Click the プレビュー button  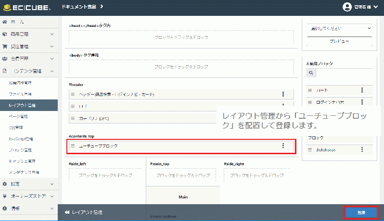click(339, 42)
